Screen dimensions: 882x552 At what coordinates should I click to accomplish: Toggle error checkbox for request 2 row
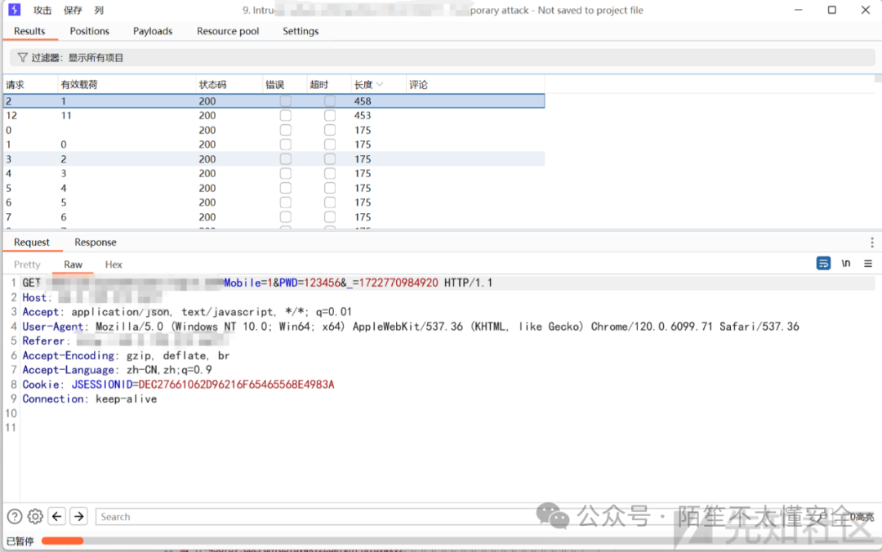(286, 101)
